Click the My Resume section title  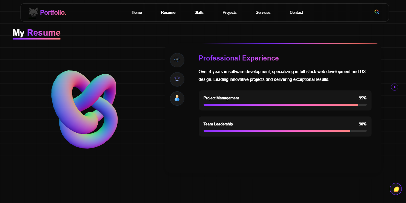[37, 33]
